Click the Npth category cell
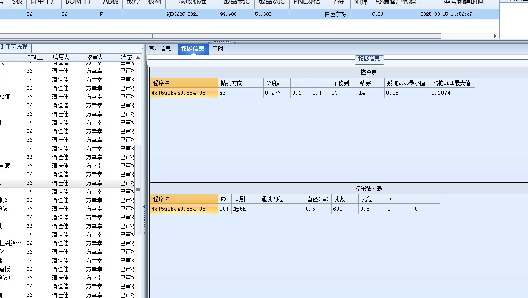This screenshot has height=298, width=528. [245, 209]
